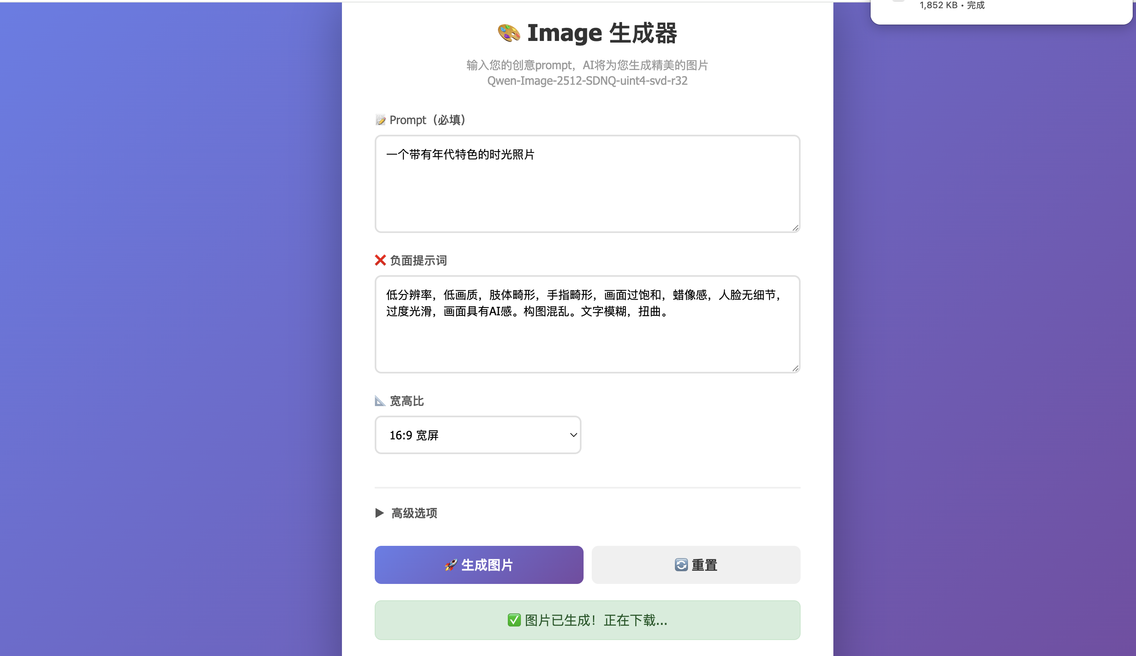This screenshot has width=1136, height=656.
Task: Click the resize handle of the prompt textarea
Action: coord(795,228)
